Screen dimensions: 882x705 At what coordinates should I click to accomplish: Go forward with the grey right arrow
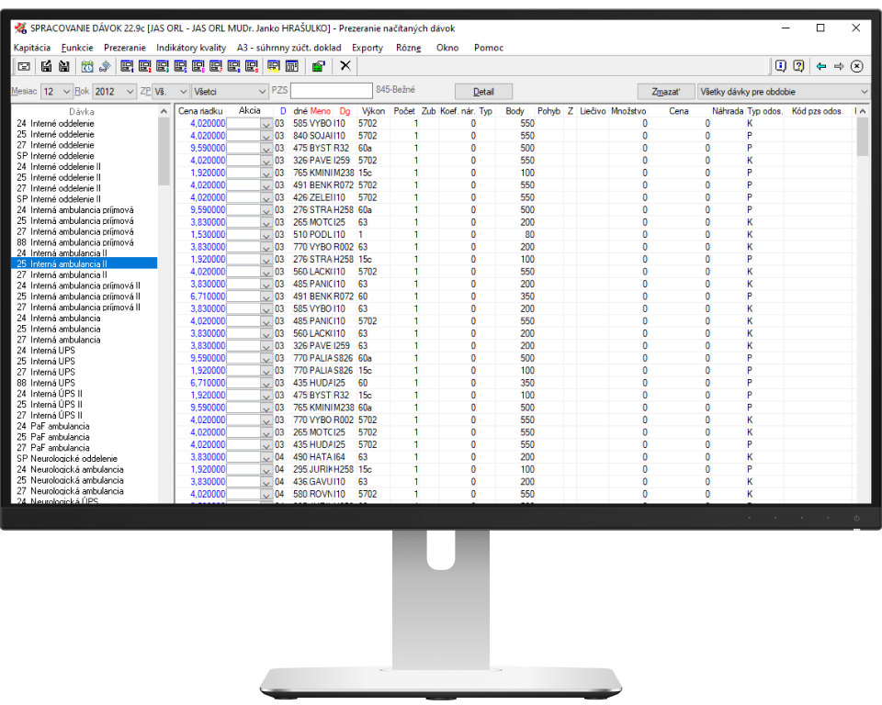coord(839,66)
